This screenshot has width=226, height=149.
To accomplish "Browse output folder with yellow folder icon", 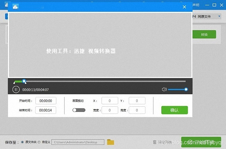I will point(111,142).
